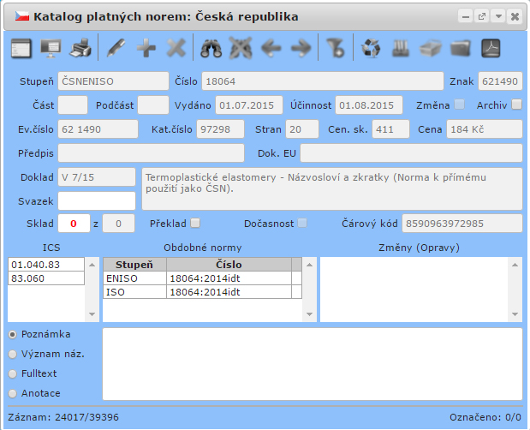
Task: Click the Doklad field V 7/15
Action: 97,177
